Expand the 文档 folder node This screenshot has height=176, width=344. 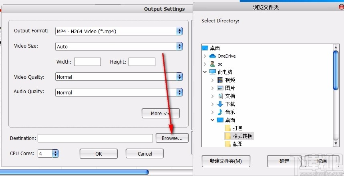(212, 96)
